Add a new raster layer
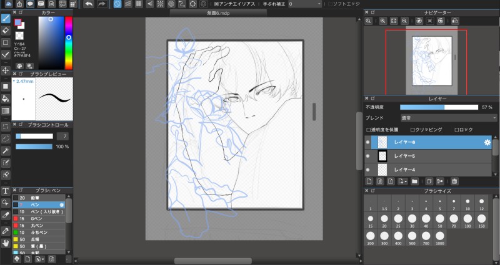Image resolution: width=500 pixels, height=265 pixels. tap(369, 181)
